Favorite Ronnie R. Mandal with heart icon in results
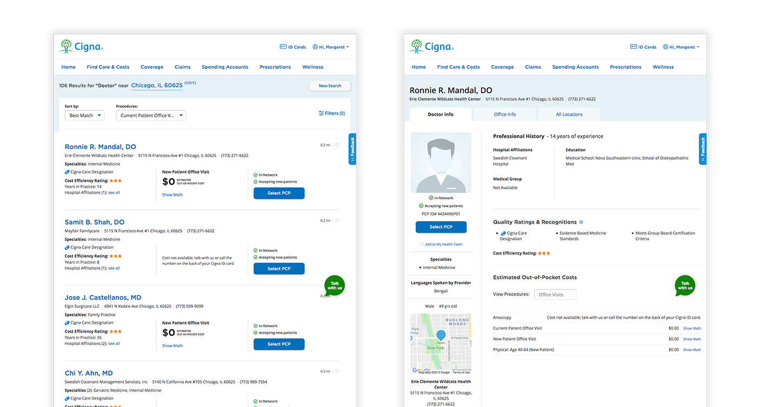The height and width of the screenshot is (407, 760). click(337, 145)
